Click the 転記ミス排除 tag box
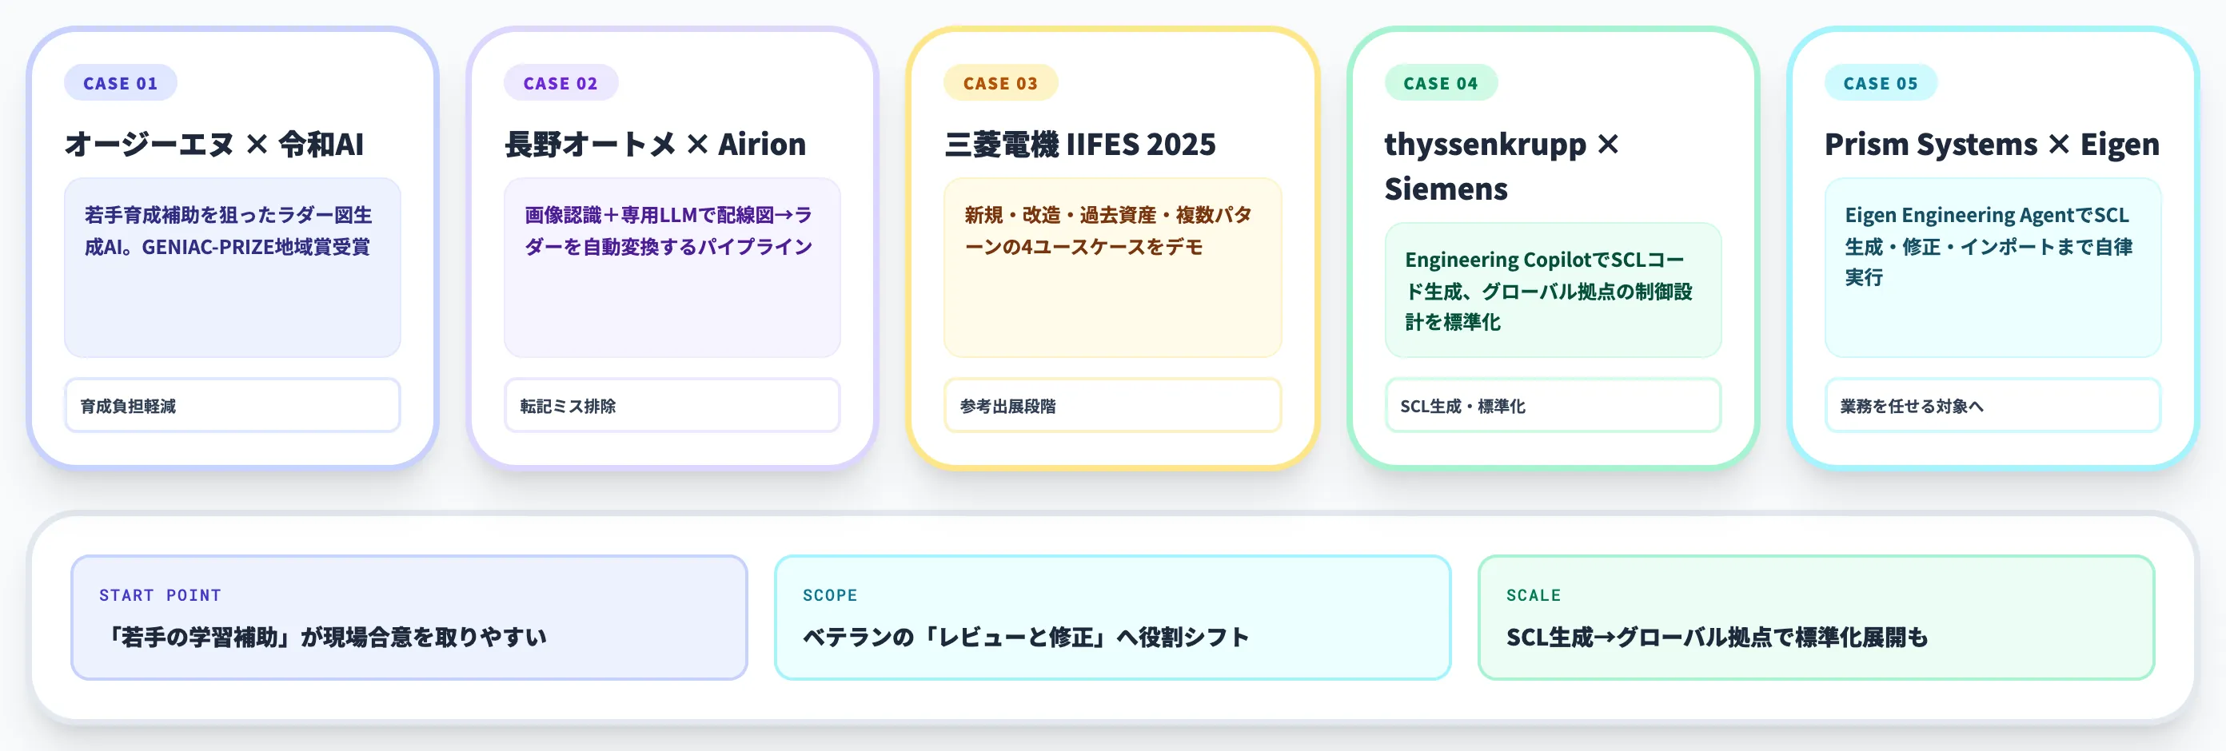Image resolution: width=2226 pixels, height=751 pixels. 672,405
